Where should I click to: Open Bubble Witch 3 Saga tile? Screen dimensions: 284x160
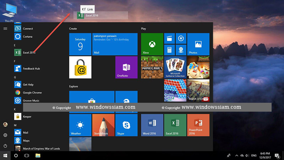[x=175, y=90]
